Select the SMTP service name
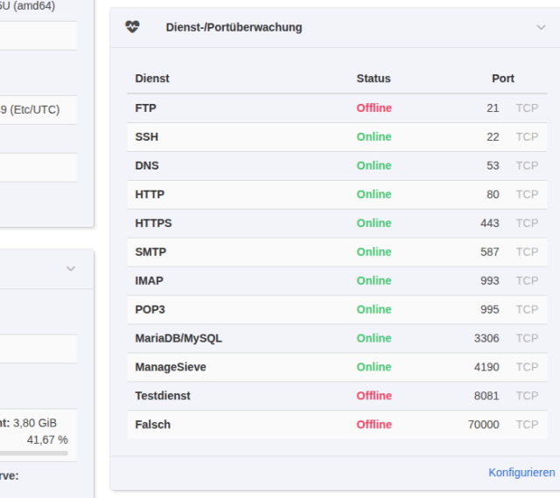Viewport: 560px width, 498px height. [150, 252]
